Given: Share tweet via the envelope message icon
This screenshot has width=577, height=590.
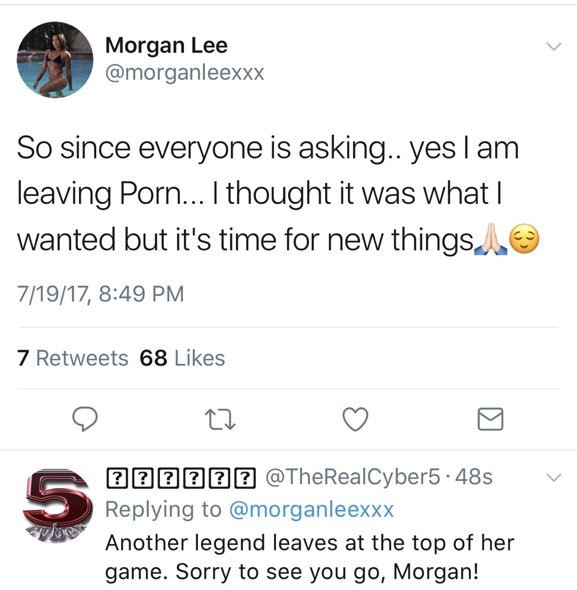Looking at the screenshot, I should (490, 419).
